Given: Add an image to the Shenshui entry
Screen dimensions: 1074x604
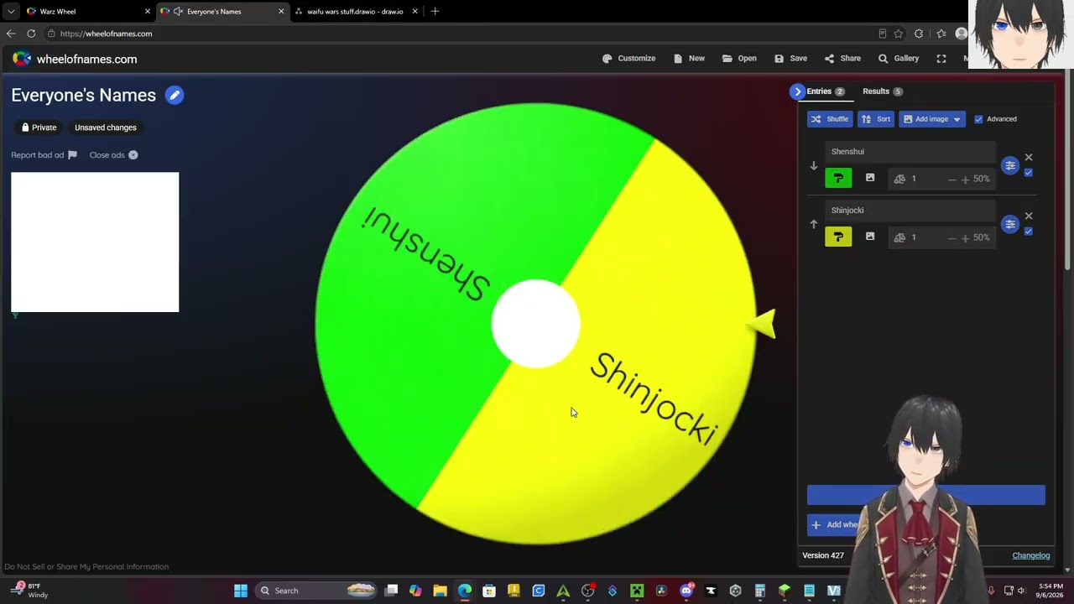Looking at the screenshot, I should (x=870, y=178).
